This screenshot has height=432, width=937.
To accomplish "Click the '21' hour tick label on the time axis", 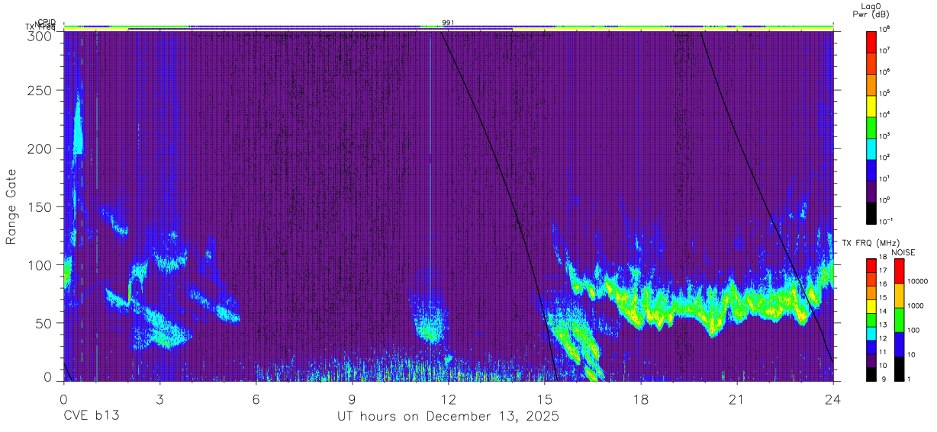I will pyautogui.click(x=737, y=399).
